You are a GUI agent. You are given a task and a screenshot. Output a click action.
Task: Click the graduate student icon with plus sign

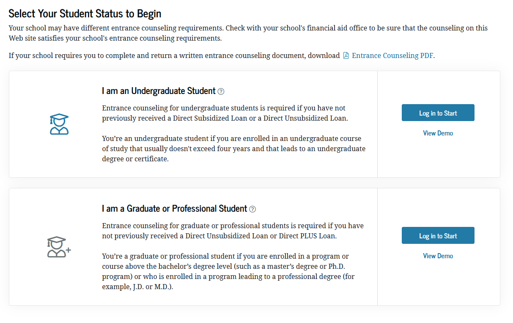click(x=59, y=247)
